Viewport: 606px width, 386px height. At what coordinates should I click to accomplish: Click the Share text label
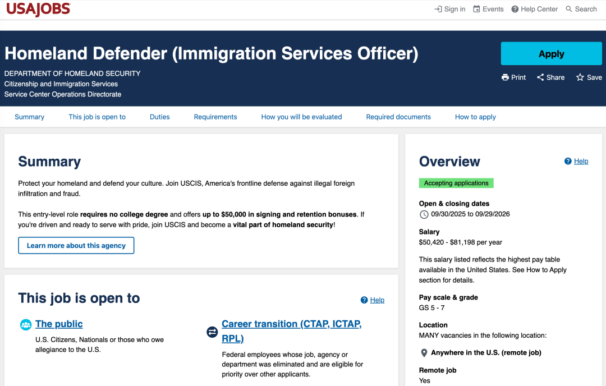point(555,77)
